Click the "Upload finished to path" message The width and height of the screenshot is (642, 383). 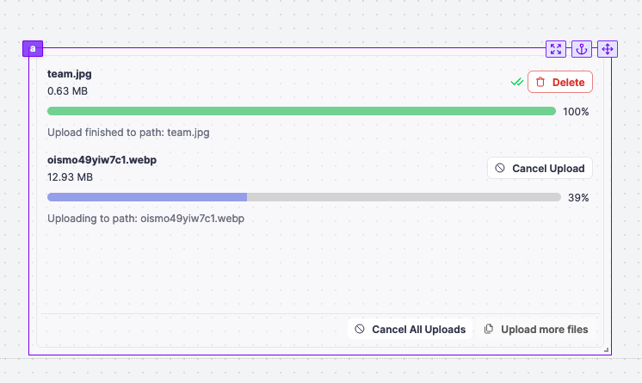click(x=128, y=133)
